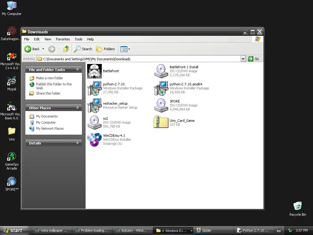Open the Back button history dropdown
The image size is (313, 235).
43,49
